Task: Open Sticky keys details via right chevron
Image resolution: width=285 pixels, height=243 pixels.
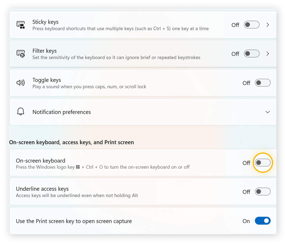Action: tap(268, 25)
